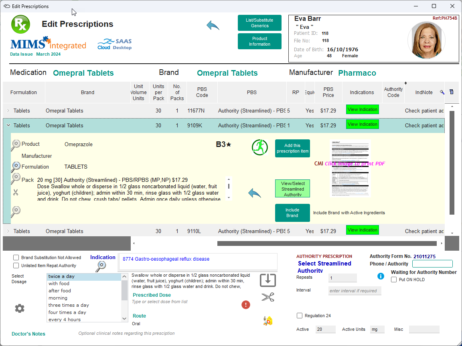Select 'three times a day' dosage

[84, 305]
